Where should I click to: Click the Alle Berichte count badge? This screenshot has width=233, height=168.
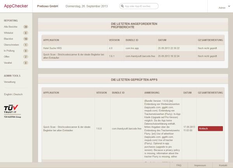click(26, 27)
